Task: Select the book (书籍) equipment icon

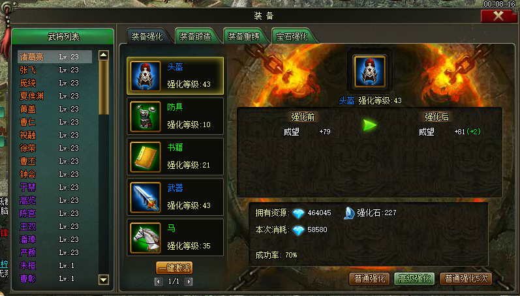Action: [x=145, y=156]
